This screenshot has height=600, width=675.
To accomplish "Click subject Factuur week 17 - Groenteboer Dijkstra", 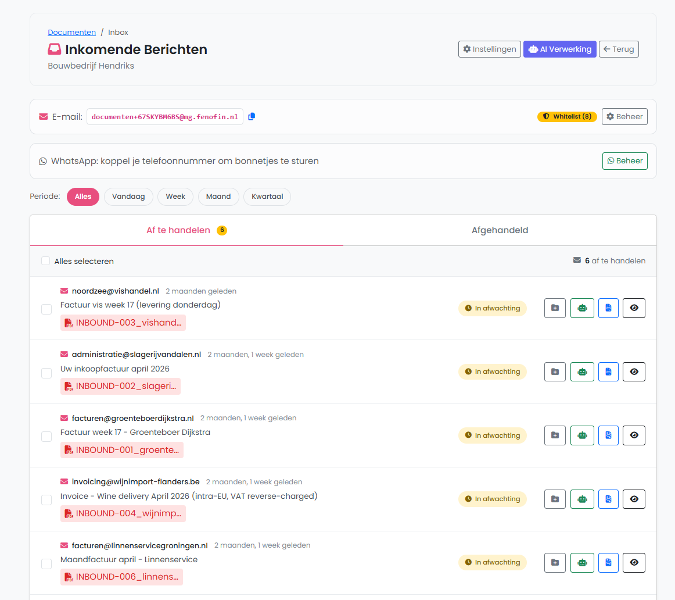I will 135,432.
